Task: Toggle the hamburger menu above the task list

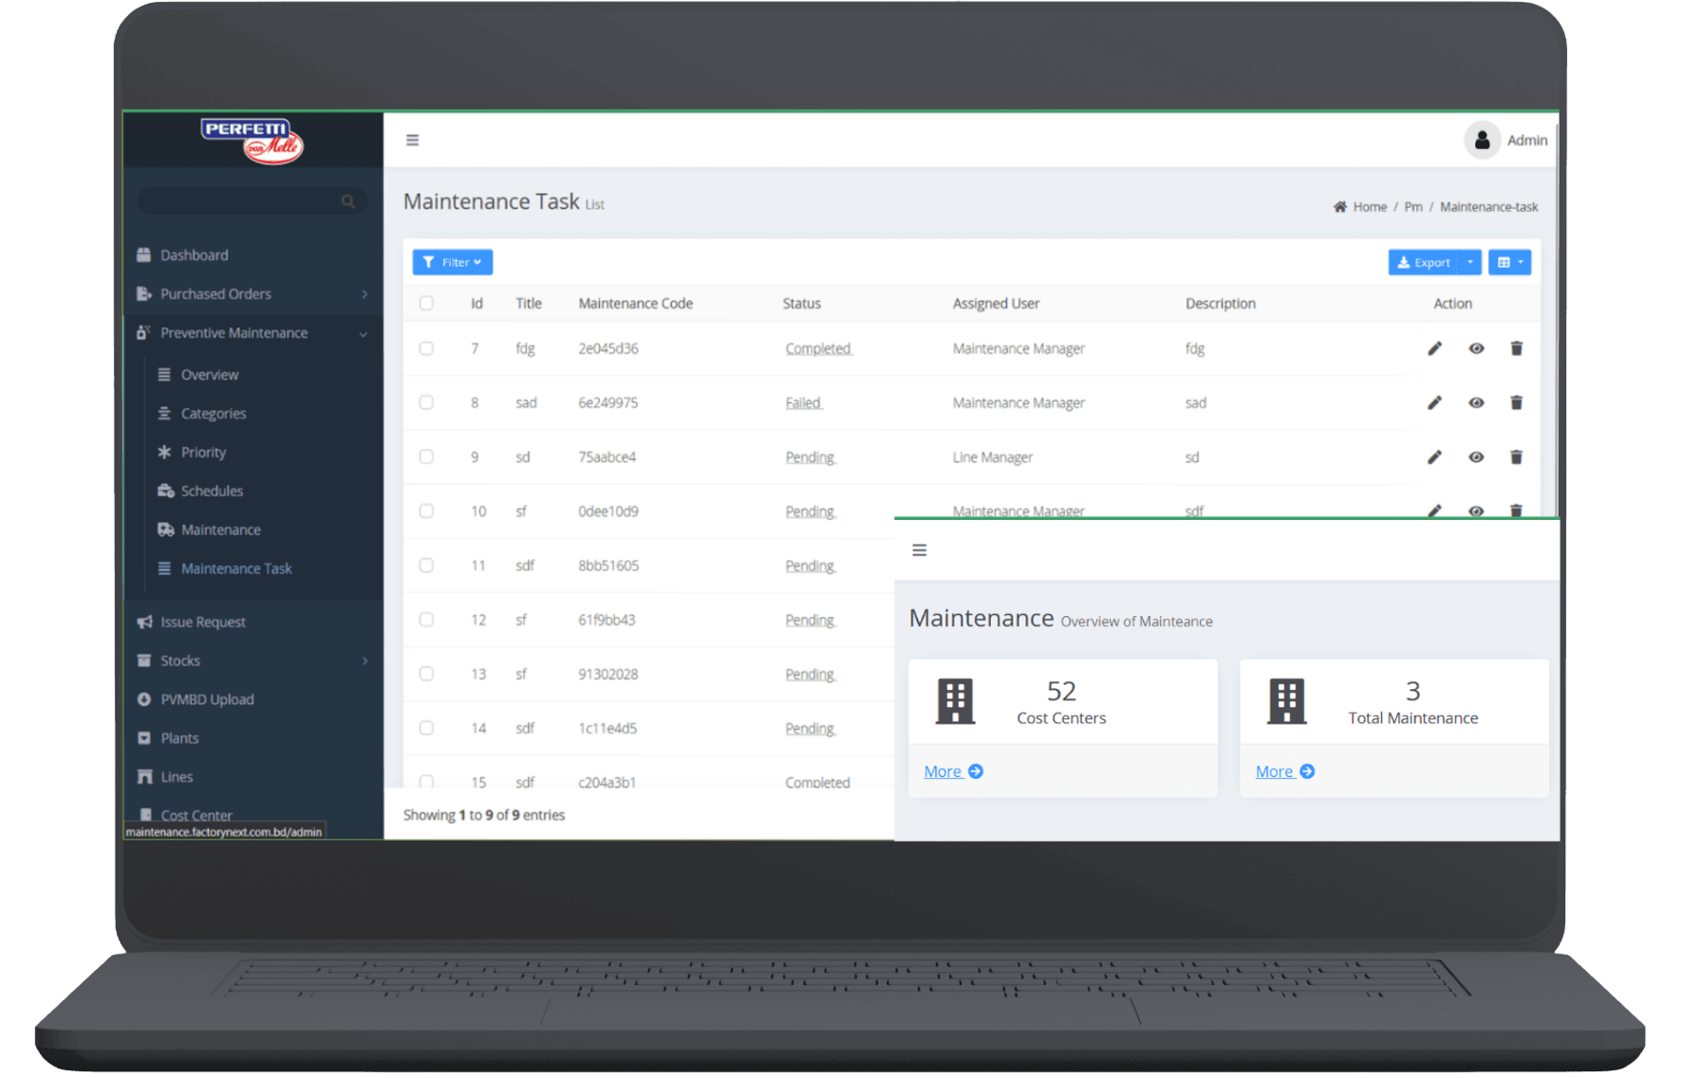Action: (x=412, y=139)
